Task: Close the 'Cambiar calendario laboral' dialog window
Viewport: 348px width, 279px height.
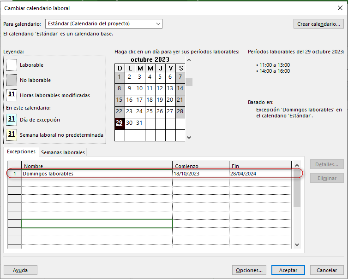Action: tap(340, 7)
